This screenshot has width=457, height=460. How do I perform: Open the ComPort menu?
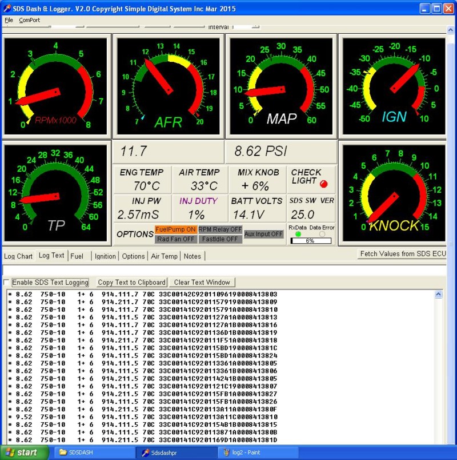click(29, 20)
